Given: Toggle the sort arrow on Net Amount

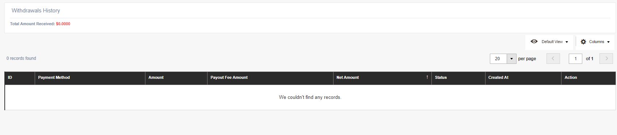Looking at the screenshot, I should click(x=427, y=77).
